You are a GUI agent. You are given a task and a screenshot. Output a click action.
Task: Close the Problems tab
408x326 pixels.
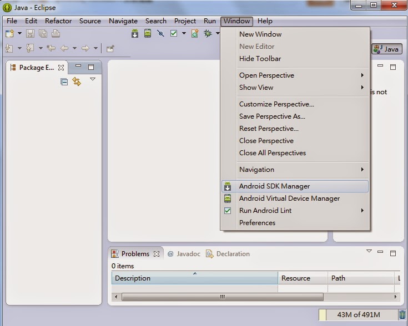pyautogui.click(x=157, y=254)
